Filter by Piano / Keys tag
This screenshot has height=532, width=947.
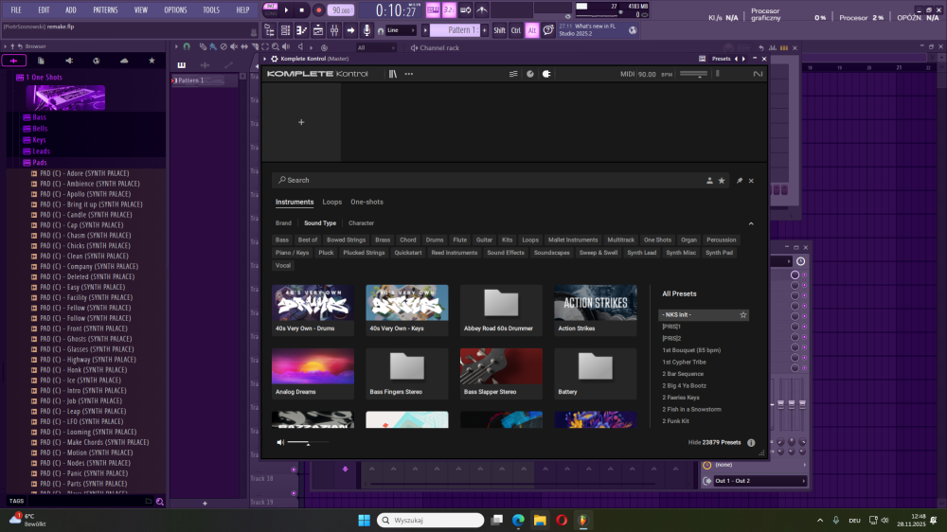coord(293,253)
